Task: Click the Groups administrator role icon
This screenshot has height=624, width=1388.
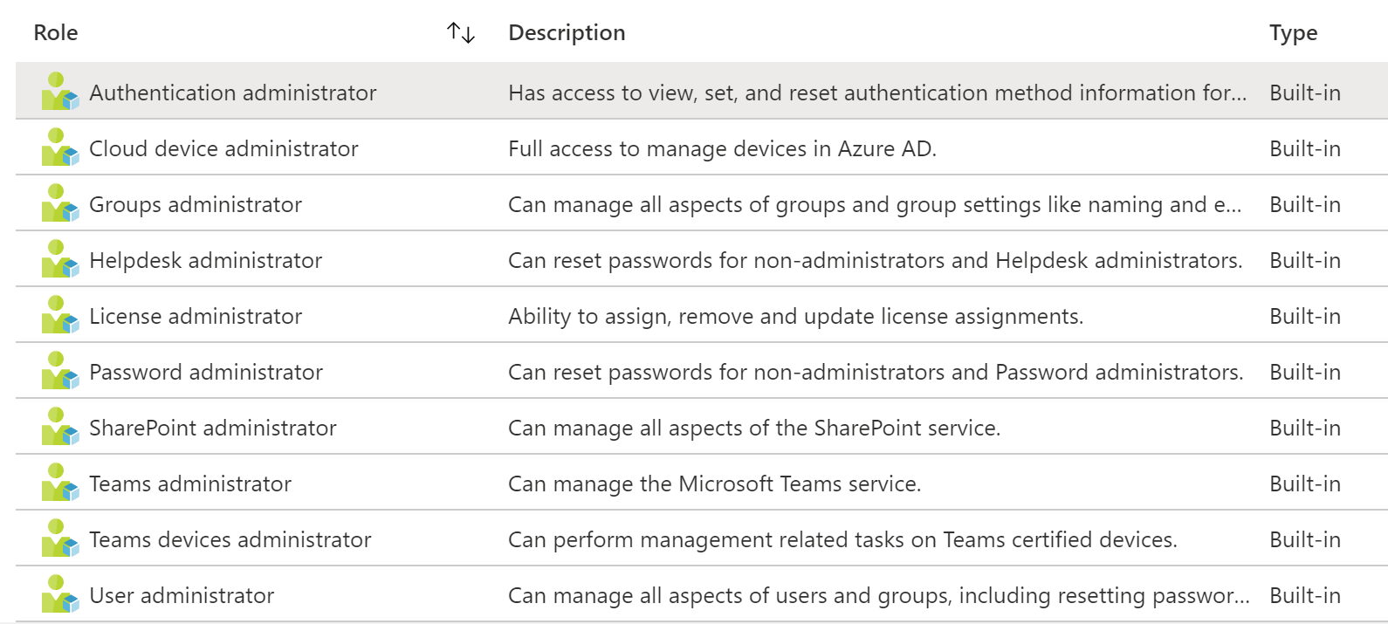Action: [59, 203]
